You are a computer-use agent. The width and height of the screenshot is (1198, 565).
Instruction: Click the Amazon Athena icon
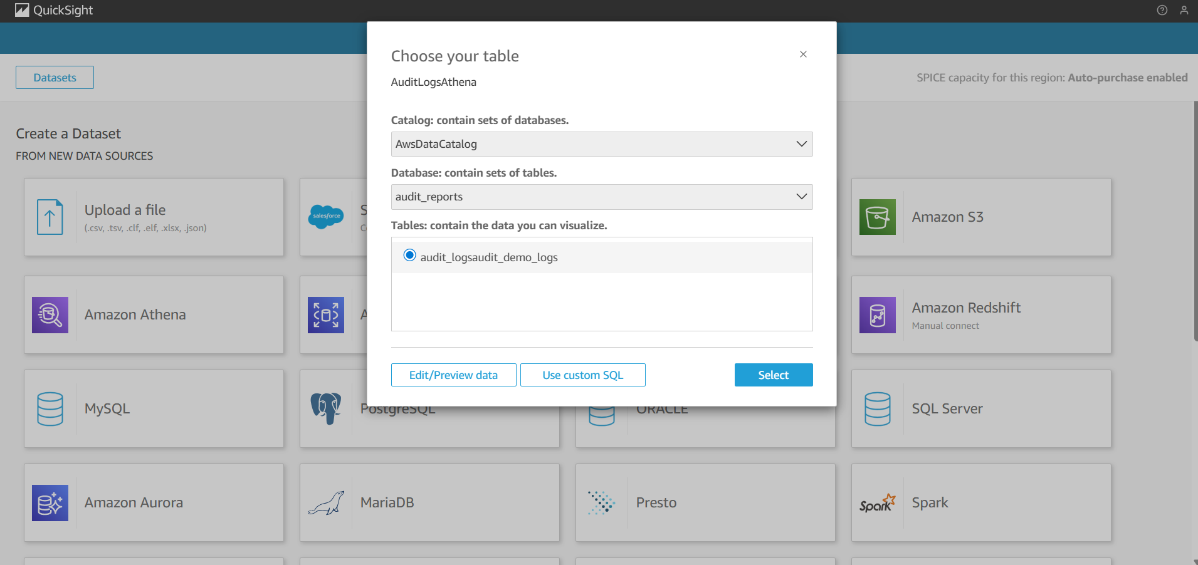tap(50, 314)
